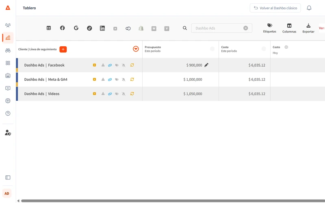Edit the $ 900,000 budget pencil
Viewport: 325px width, 203px height.
[x=206, y=65]
